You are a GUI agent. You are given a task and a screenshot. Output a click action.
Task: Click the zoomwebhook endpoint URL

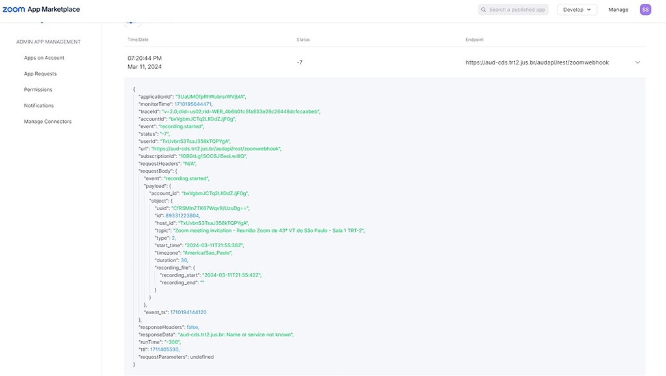point(537,62)
